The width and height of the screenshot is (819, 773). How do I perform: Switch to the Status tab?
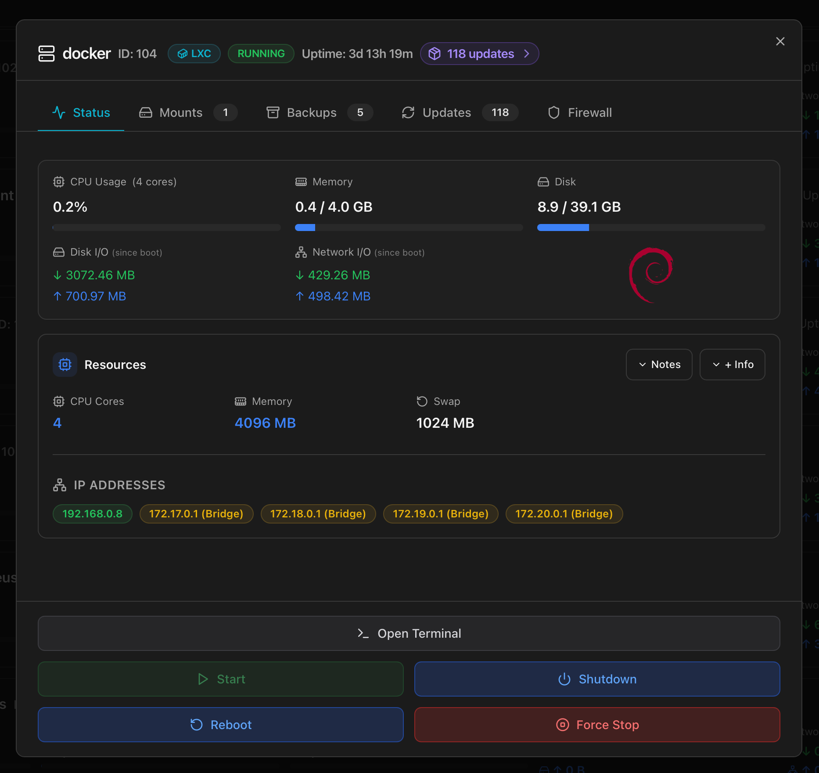click(x=81, y=112)
